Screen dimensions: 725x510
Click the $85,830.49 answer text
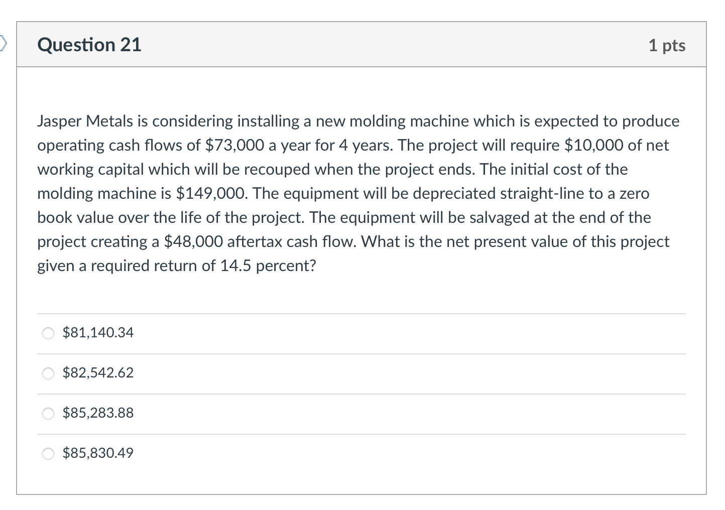(98, 453)
